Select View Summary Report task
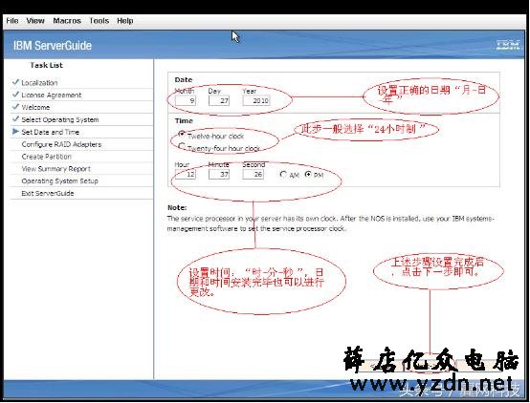Viewport: 530px width, 403px height. (56, 169)
